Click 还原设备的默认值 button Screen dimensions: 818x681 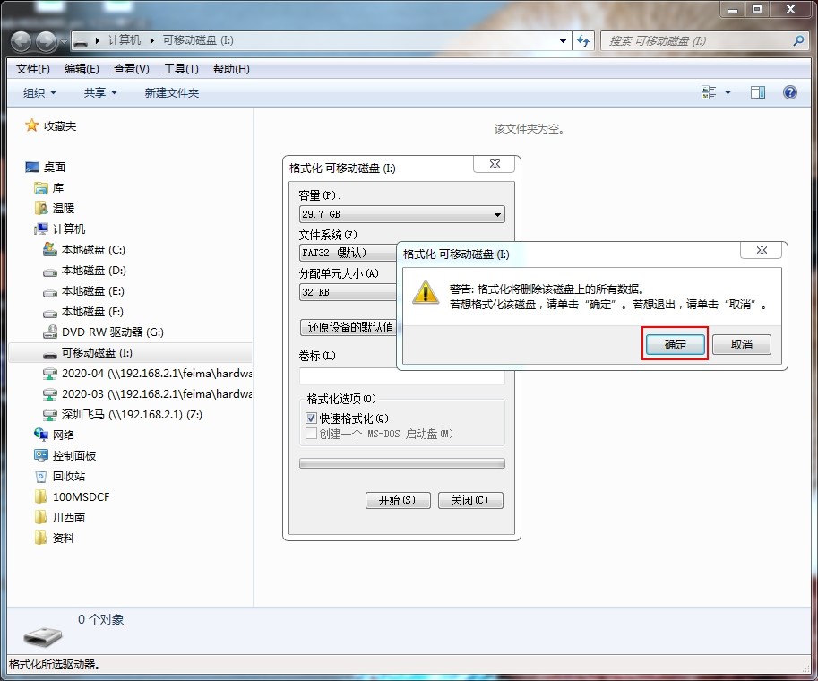click(349, 327)
